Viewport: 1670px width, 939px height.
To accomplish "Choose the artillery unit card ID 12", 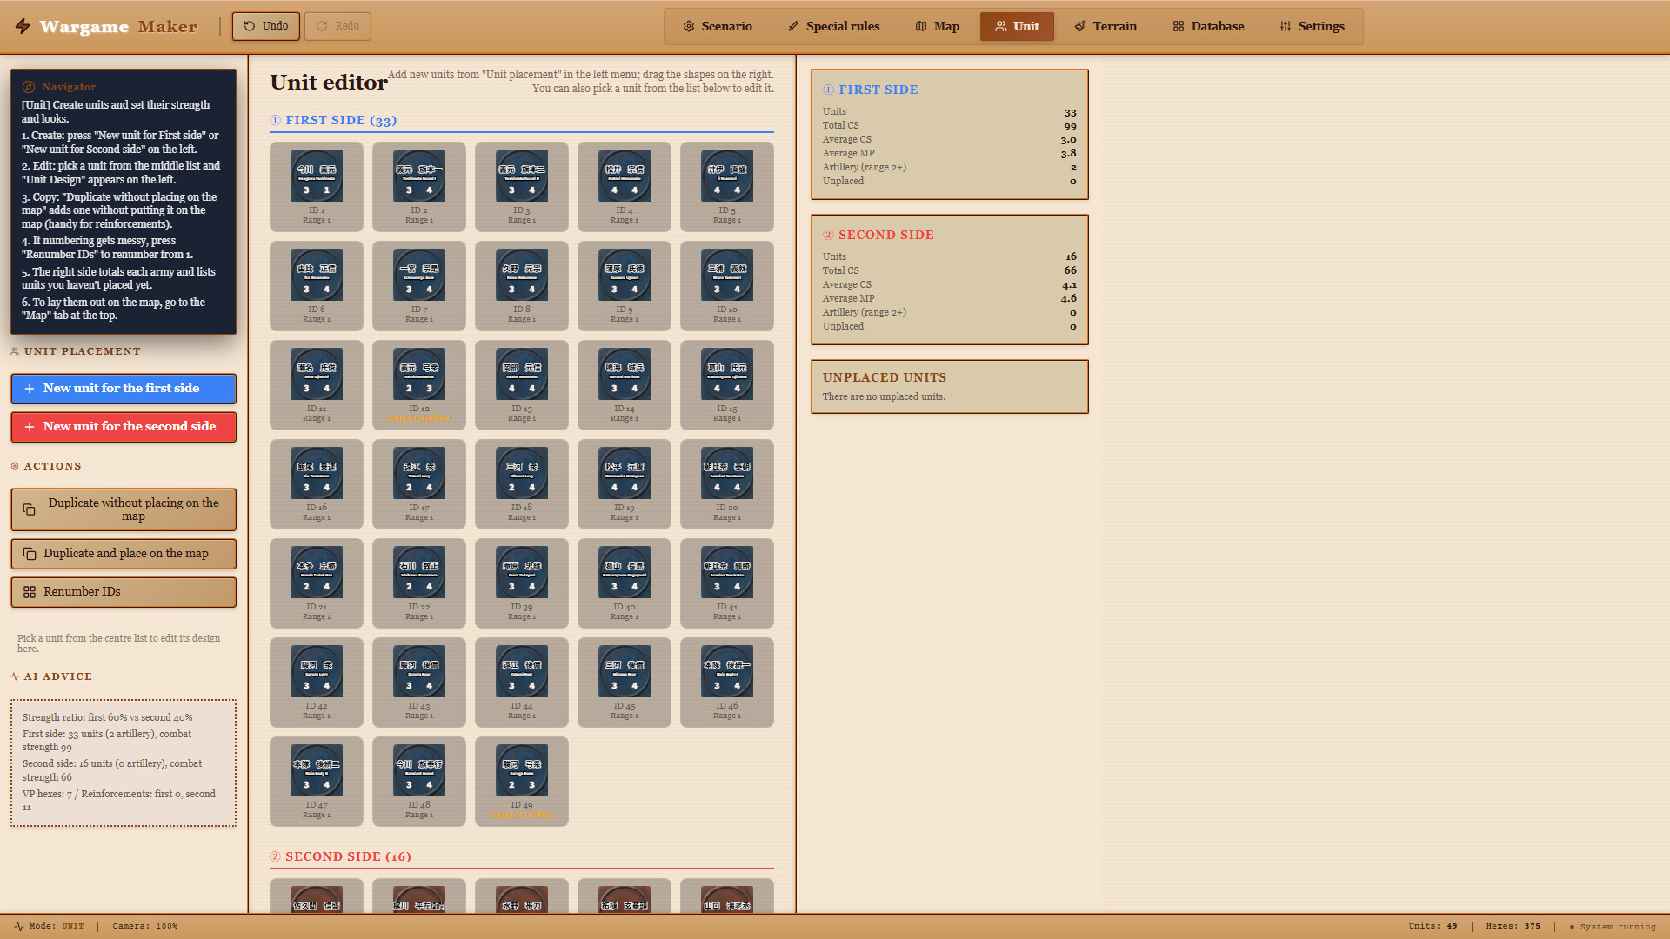I will pyautogui.click(x=419, y=385).
